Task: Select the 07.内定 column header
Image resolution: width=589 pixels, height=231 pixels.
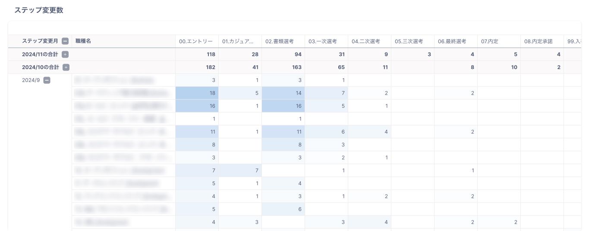Action: point(490,41)
